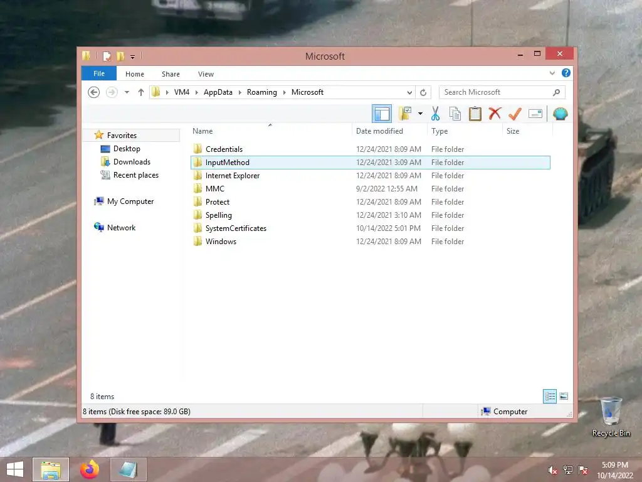
Task: Open the Home ribbon tab
Action: (135, 74)
